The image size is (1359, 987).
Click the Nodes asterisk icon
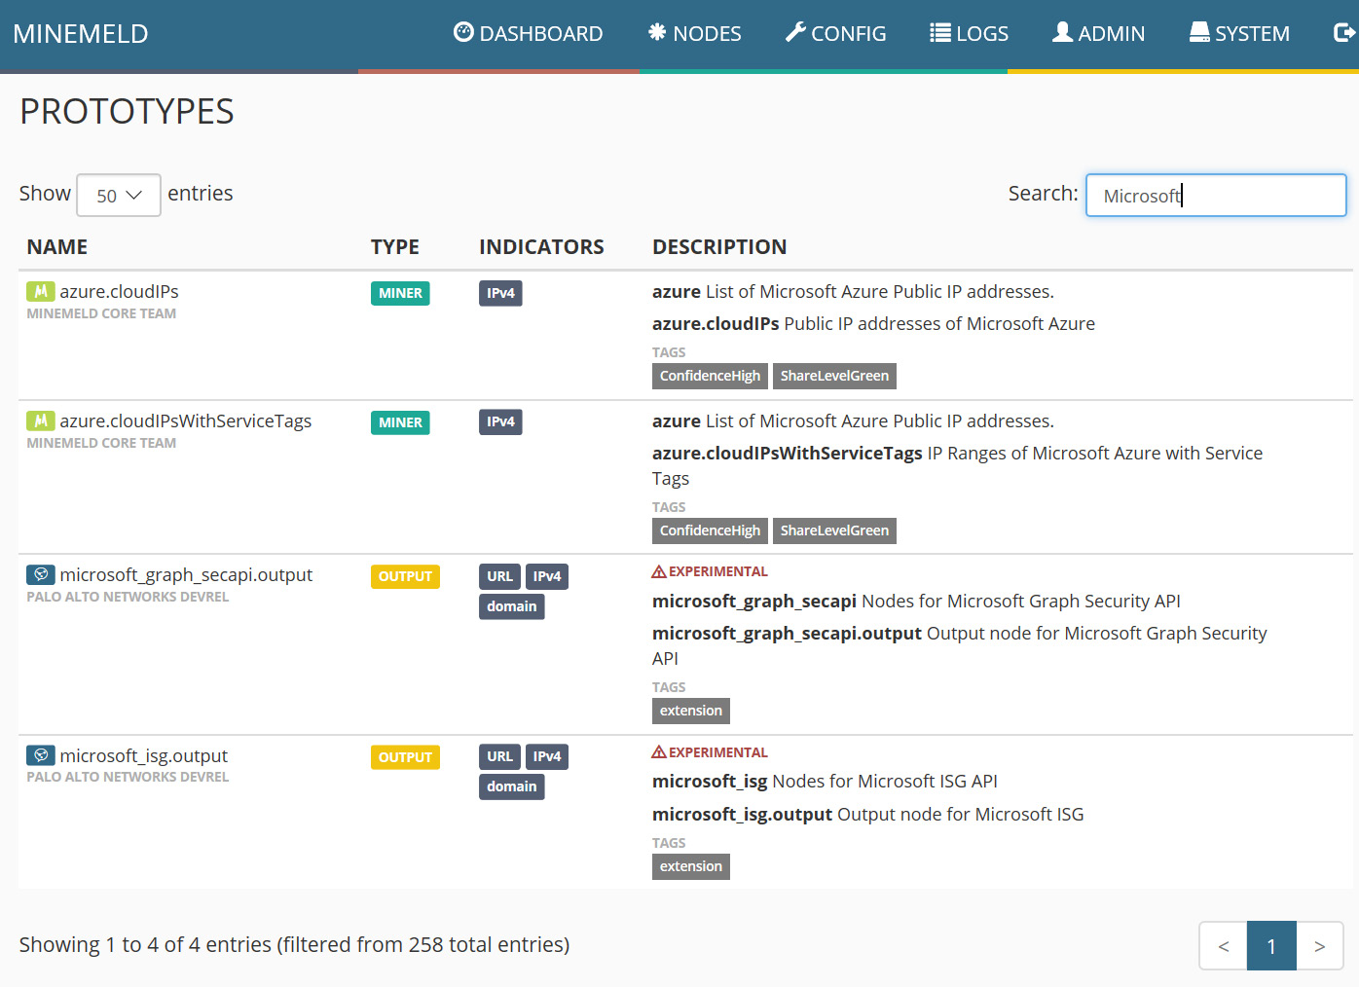click(657, 32)
